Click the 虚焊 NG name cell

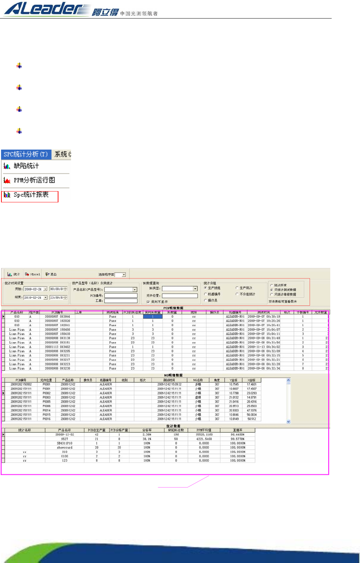coord(198,397)
